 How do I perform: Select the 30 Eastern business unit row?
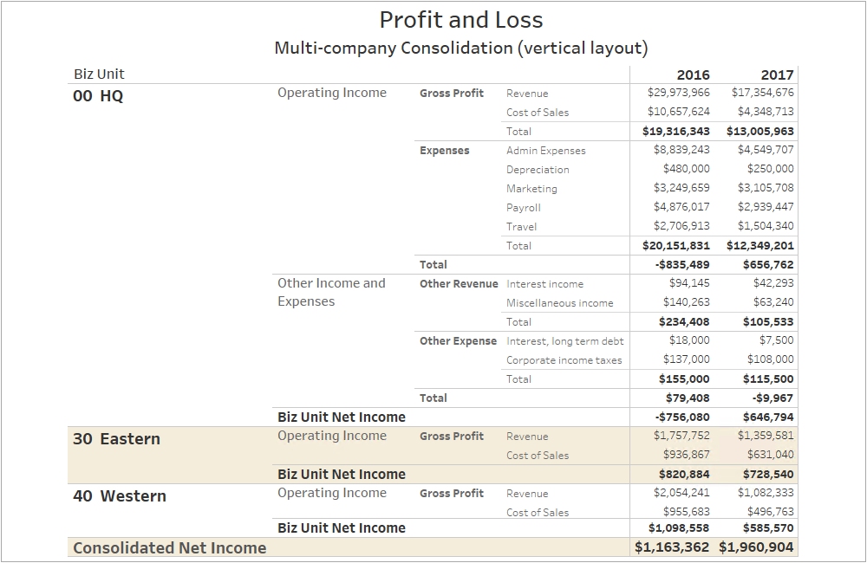click(x=116, y=438)
